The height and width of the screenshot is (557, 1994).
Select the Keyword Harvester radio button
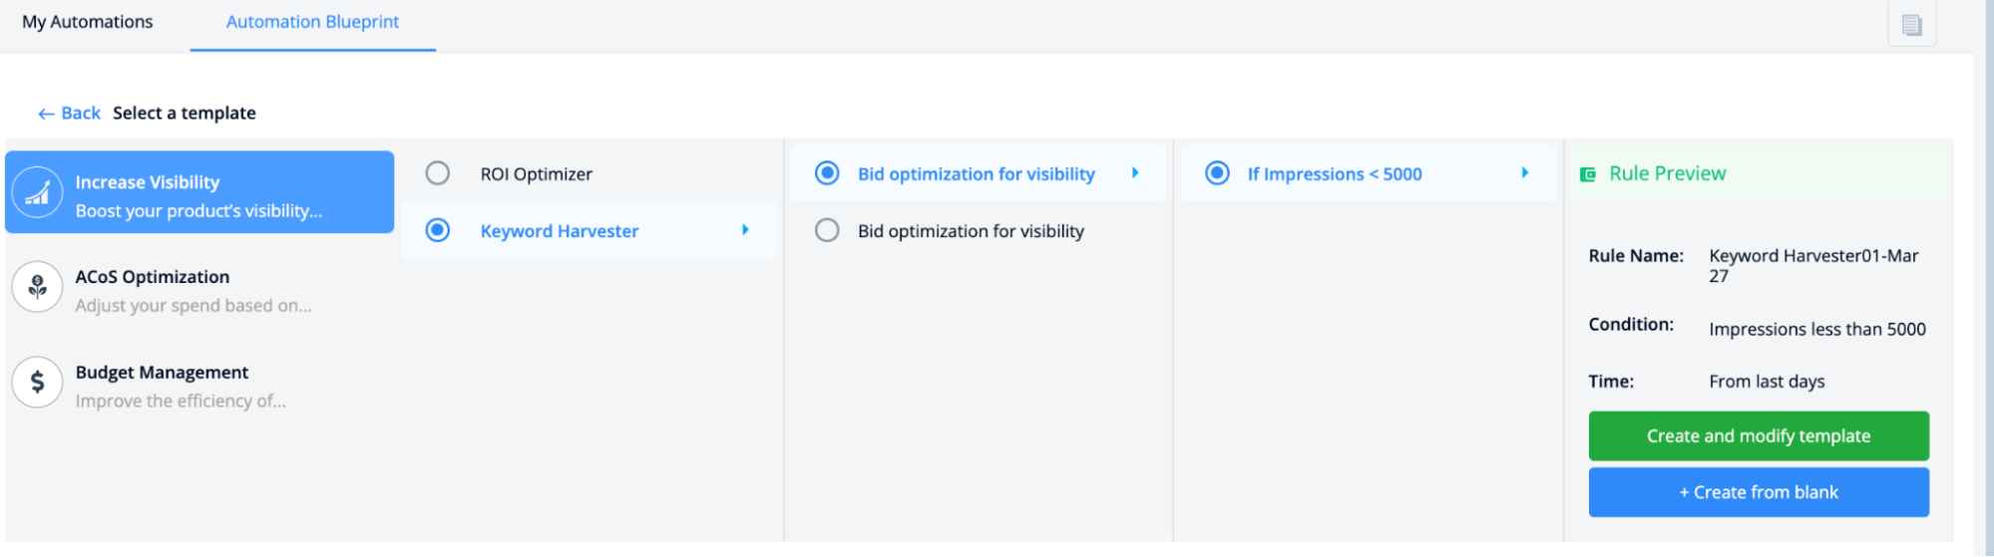[x=437, y=230]
